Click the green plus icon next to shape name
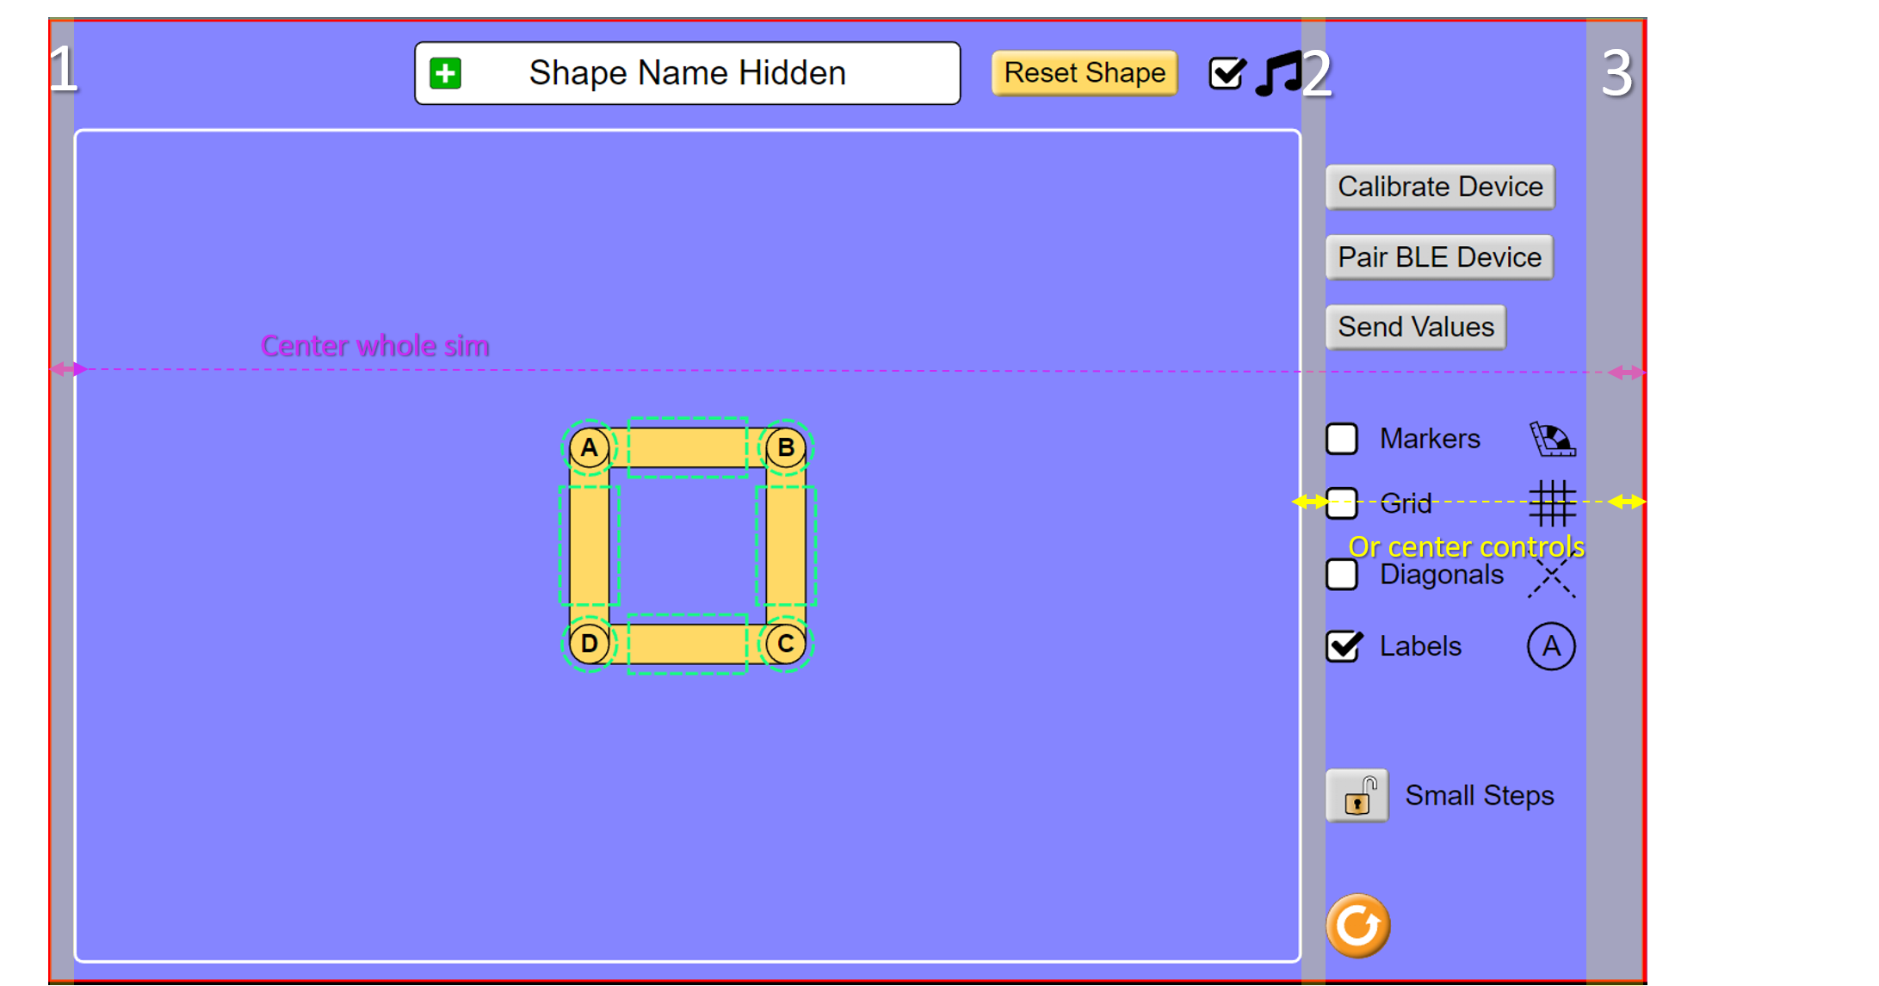 coord(446,73)
